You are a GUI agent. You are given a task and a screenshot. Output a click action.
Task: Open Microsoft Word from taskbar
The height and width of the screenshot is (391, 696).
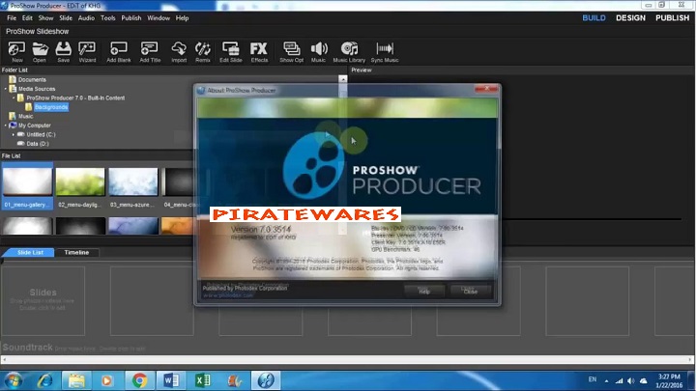[171, 380]
